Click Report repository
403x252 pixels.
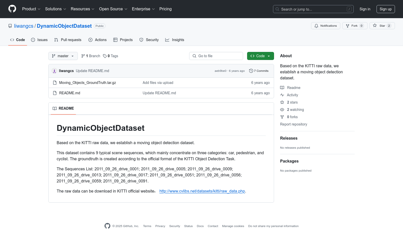coord(293,124)
